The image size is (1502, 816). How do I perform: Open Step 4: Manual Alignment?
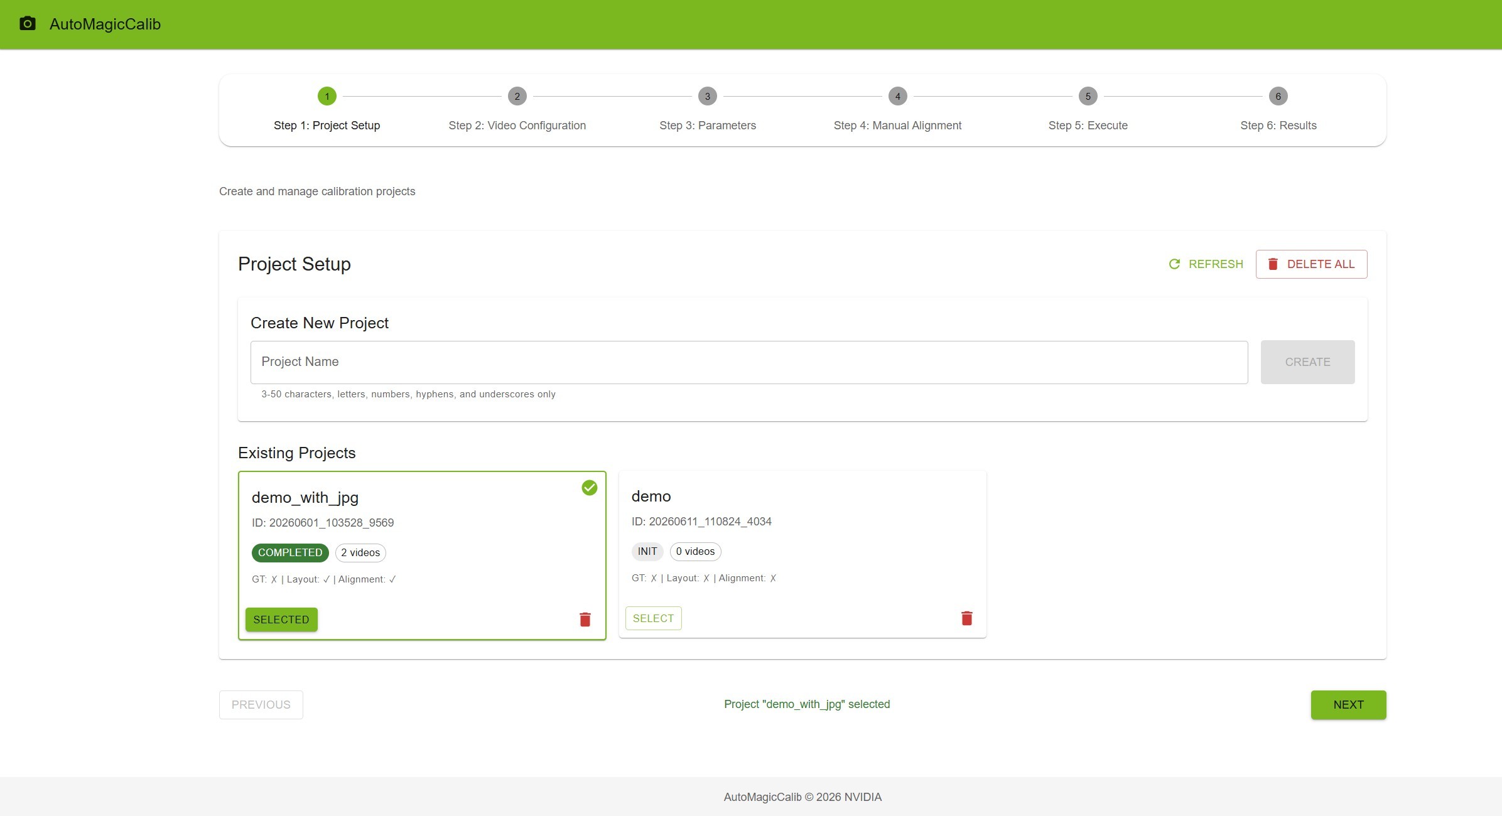[x=897, y=126]
